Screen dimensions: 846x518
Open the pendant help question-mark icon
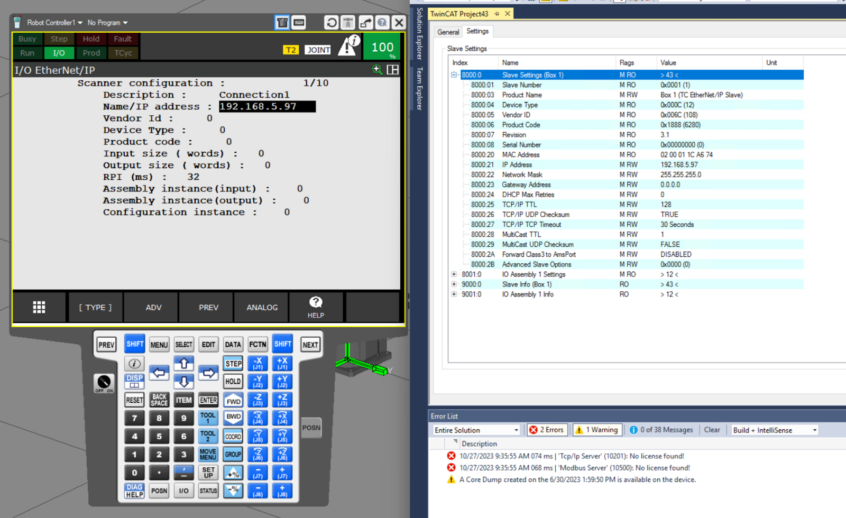click(382, 23)
